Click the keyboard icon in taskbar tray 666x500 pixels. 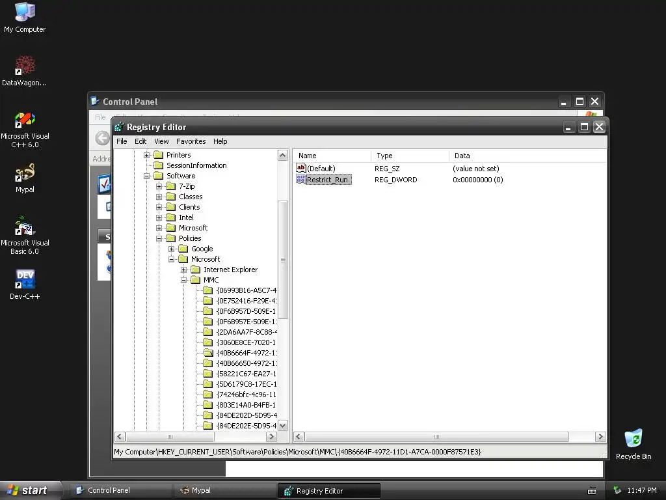pos(592,491)
